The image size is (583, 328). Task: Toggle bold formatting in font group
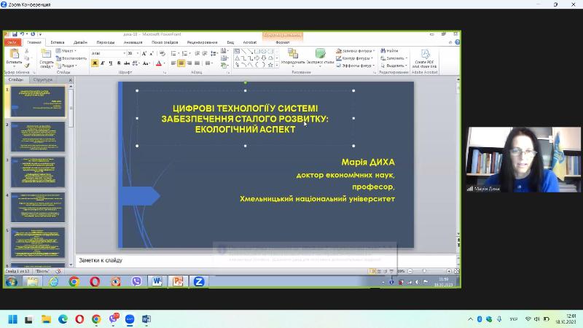pyautogui.click(x=95, y=63)
